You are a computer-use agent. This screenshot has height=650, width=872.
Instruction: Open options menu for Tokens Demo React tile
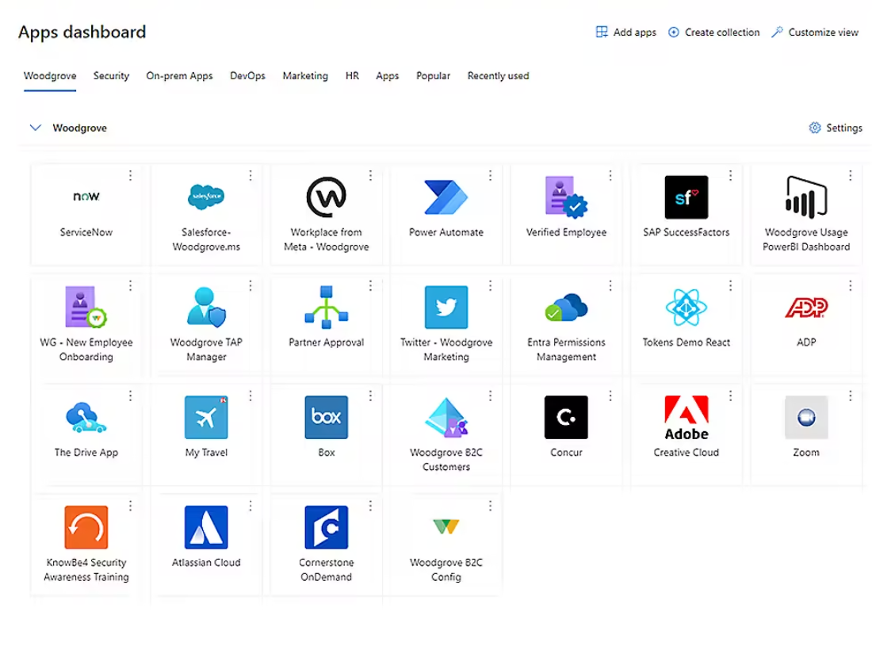click(730, 286)
